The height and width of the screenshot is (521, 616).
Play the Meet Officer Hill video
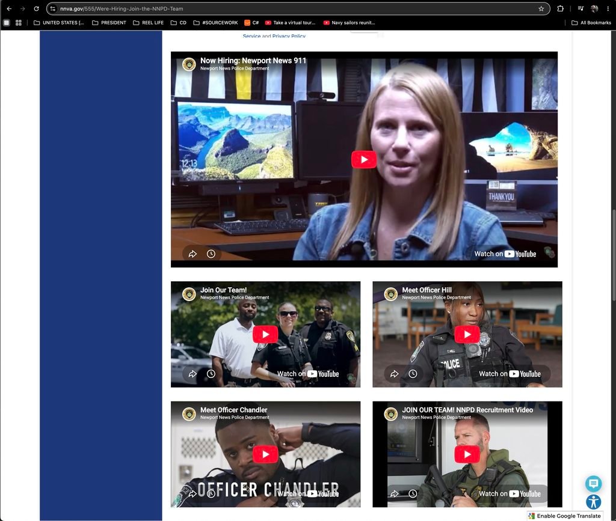click(467, 334)
